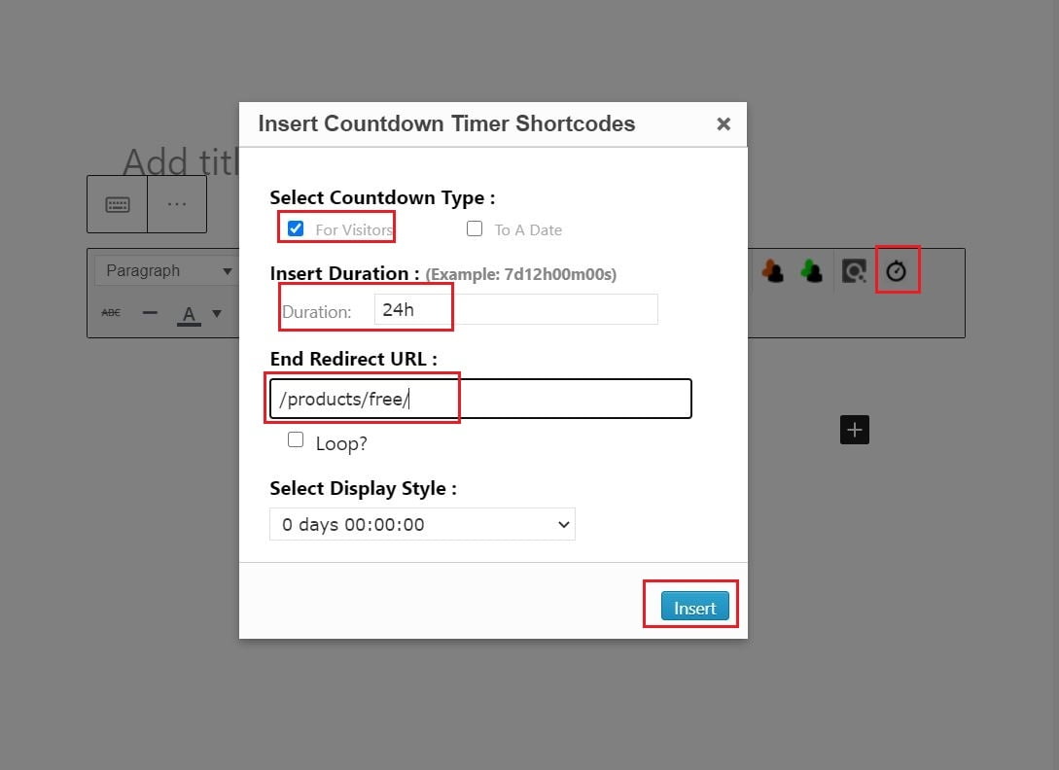Click the Duration input field
Viewport: 1059px width, 770px height.
[x=515, y=309]
